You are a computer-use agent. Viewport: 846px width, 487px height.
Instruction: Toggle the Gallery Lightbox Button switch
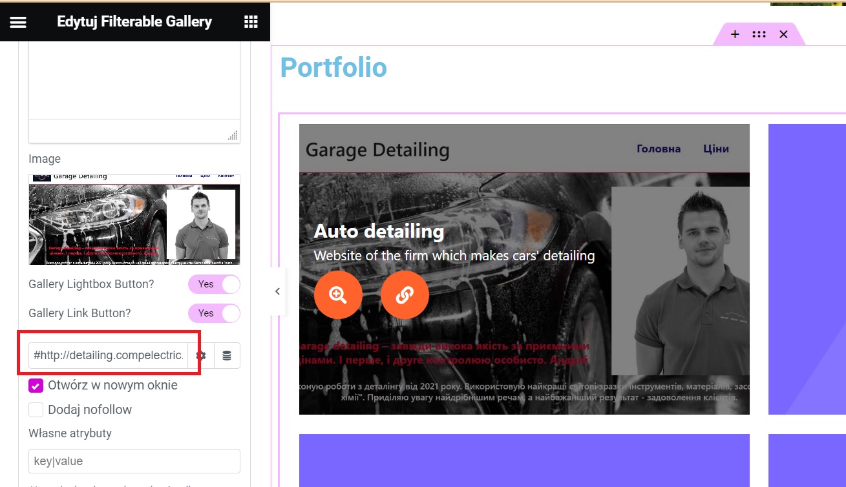click(x=214, y=284)
